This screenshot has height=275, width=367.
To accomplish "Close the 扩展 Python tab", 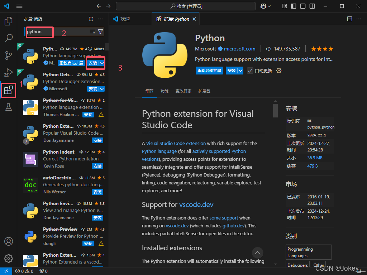I will (194, 19).
